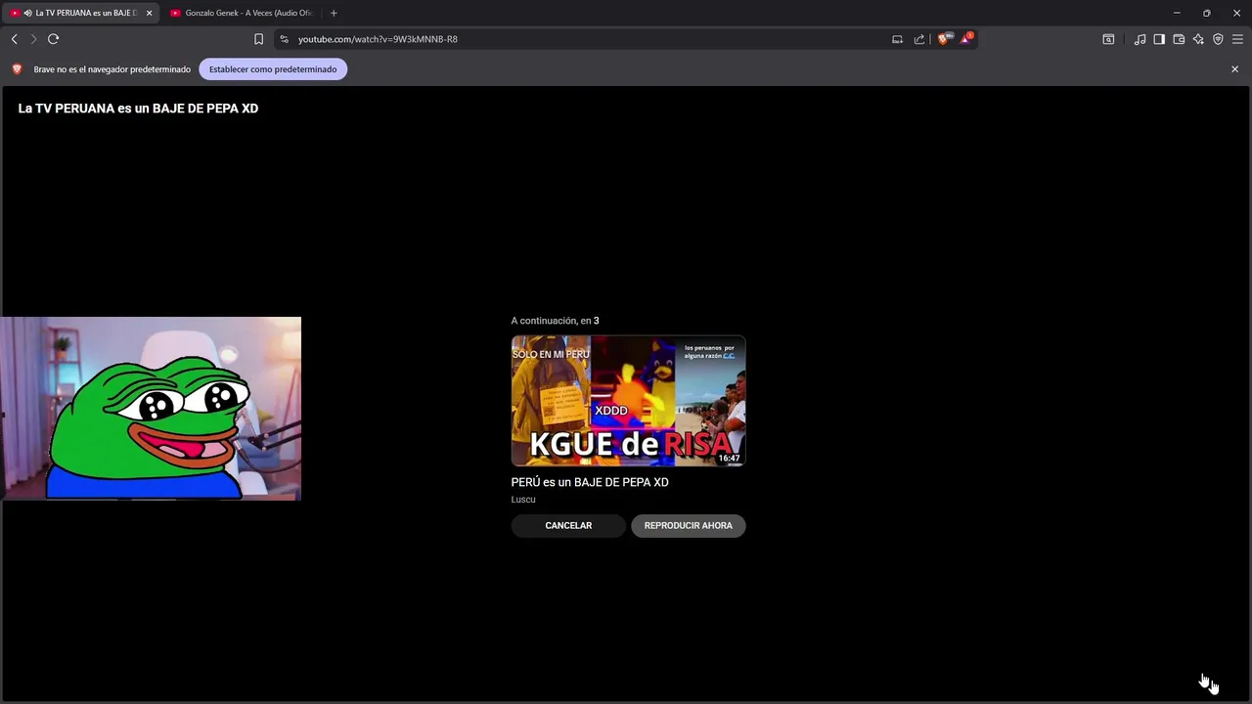This screenshot has width=1252, height=704.
Task: Reload the current YouTube page
Action: pyautogui.click(x=53, y=39)
